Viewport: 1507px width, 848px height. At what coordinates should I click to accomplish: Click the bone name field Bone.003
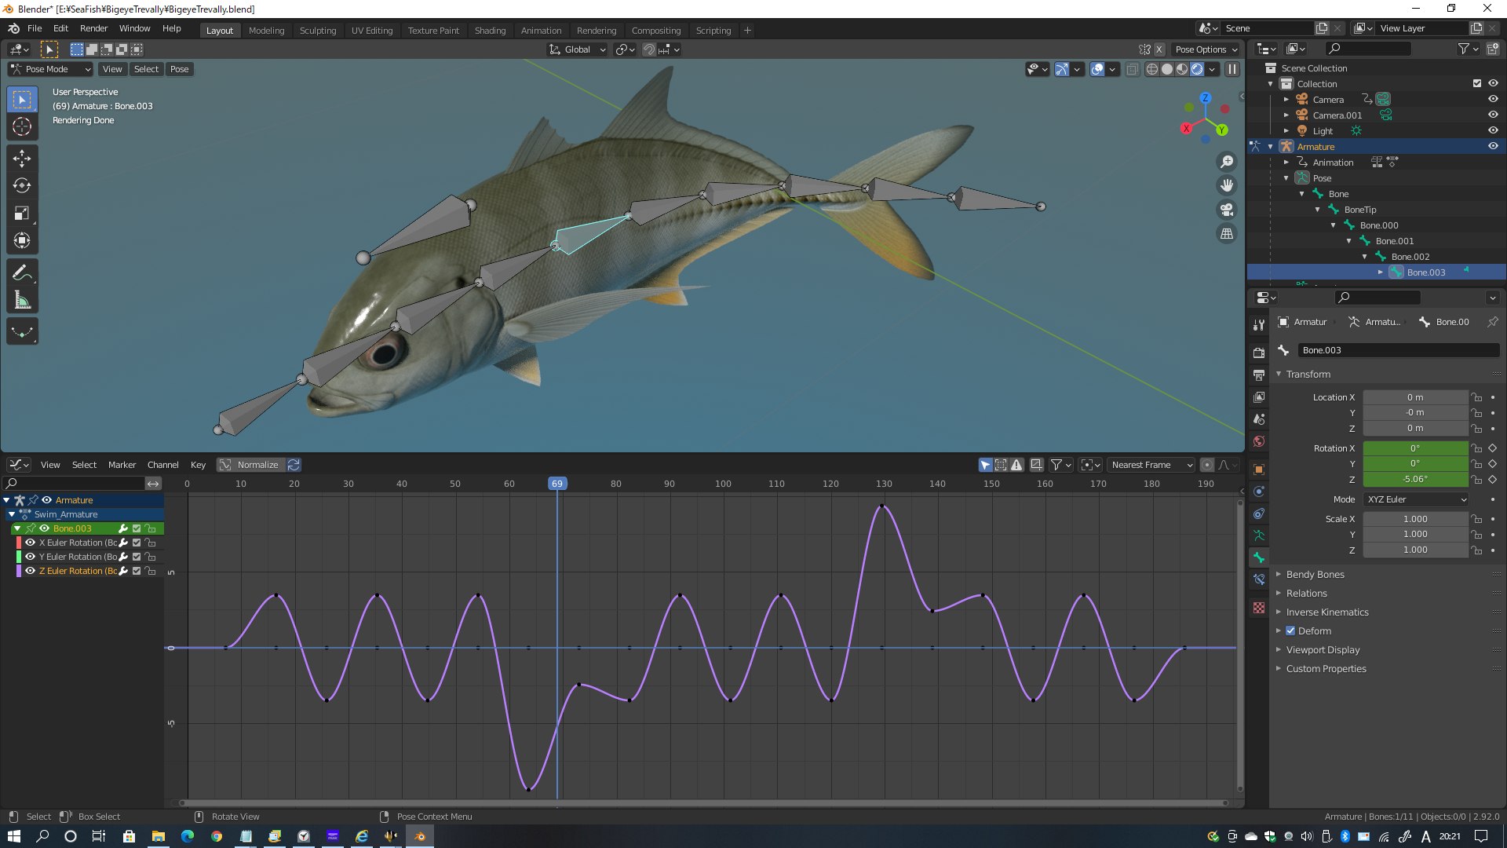click(1398, 350)
